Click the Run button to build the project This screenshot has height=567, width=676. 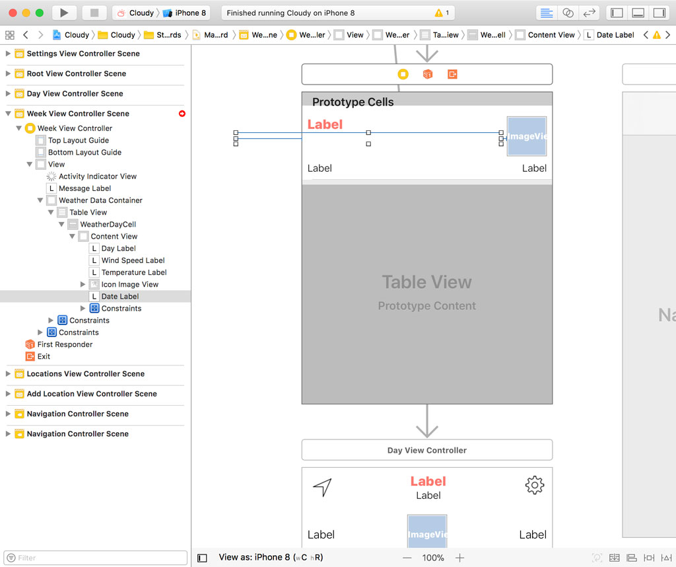[63, 13]
